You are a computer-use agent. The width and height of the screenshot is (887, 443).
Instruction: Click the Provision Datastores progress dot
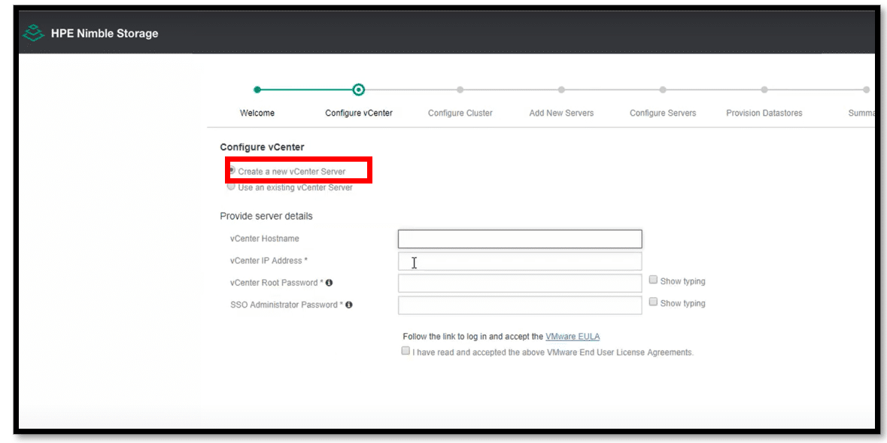764,90
